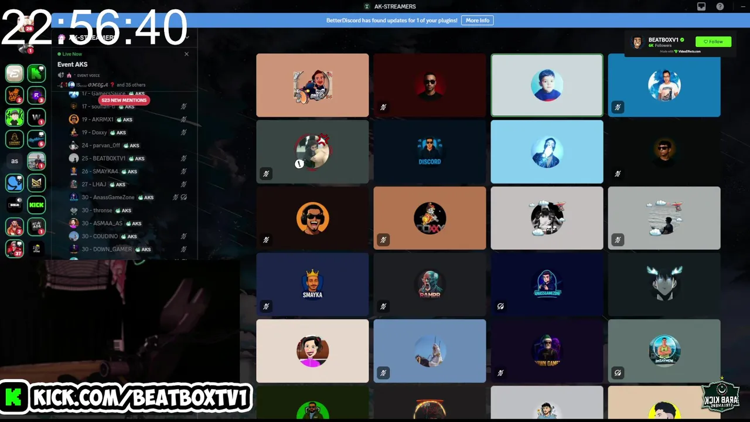Screen dimensions: 750x422
Task: Open the gold M logo server icon
Action: coord(36,183)
